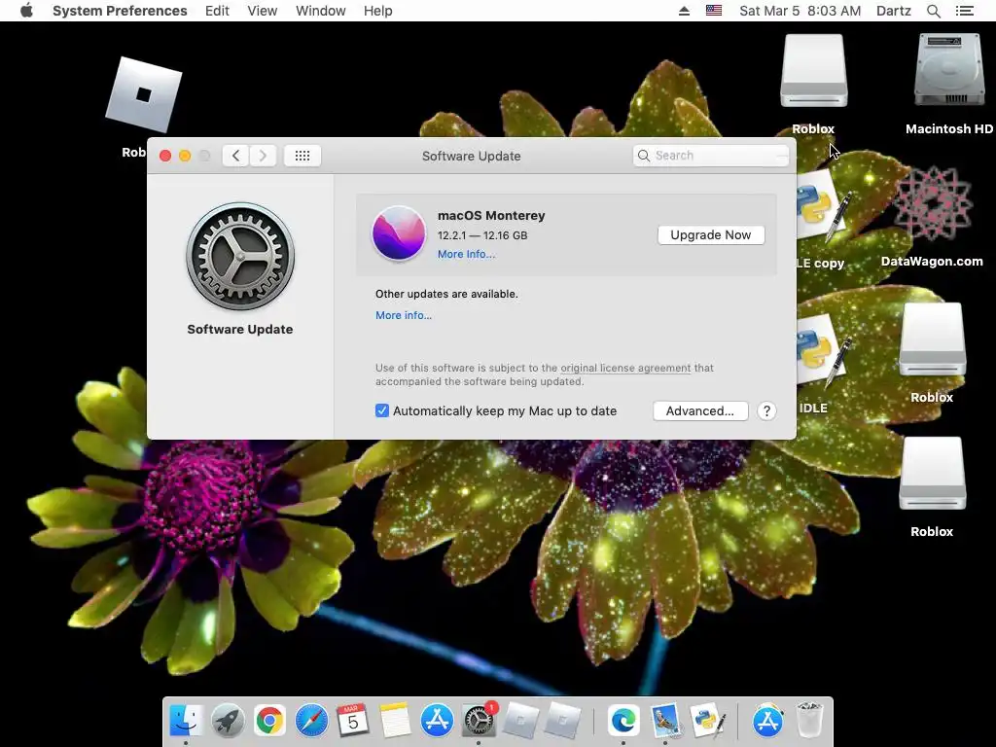Screen dimensions: 996x747
Task: Click the Search field in Software Update
Action: pyautogui.click(x=711, y=156)
